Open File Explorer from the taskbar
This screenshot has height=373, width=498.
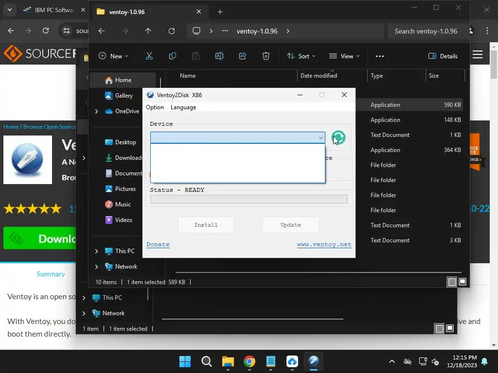point(228,361)
